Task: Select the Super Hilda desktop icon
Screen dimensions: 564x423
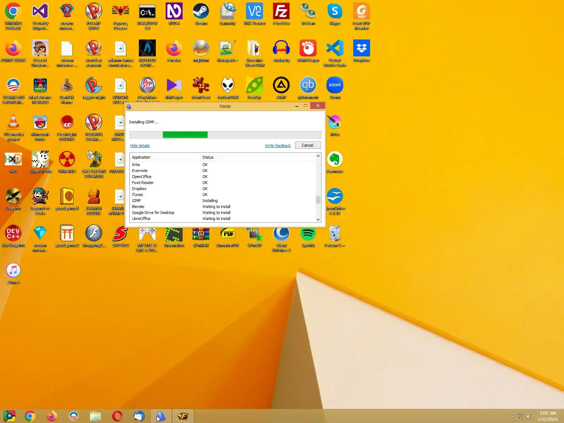Action: coord(40,162)
